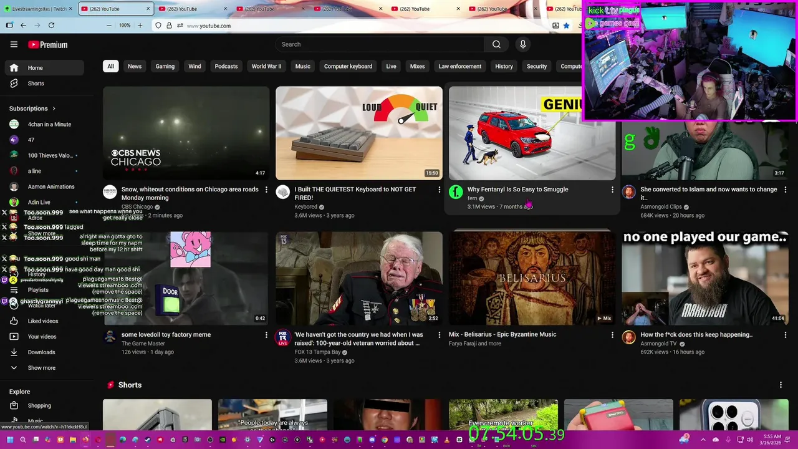Select the All filter chip

pos(110,66)
